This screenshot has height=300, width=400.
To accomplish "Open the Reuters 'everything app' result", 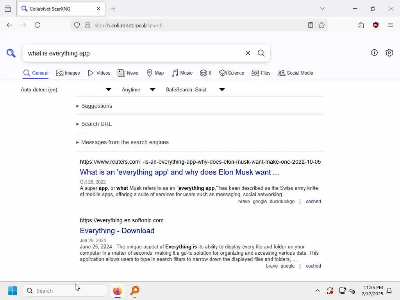I will (x=179, y=172).
